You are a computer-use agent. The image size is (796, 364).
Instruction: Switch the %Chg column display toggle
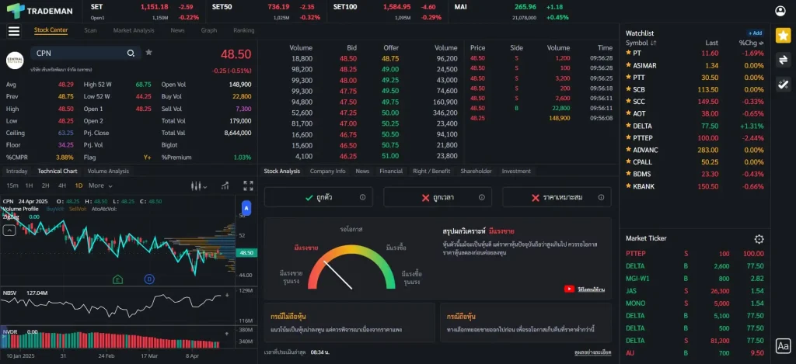(x=761, y=43)
